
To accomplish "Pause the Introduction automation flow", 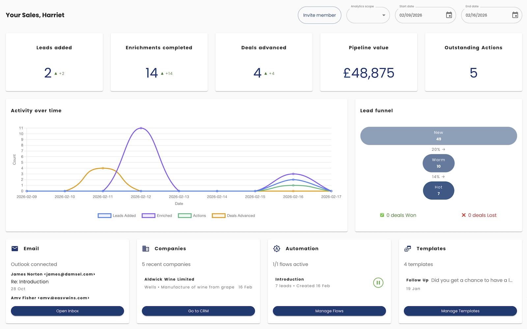I will tap(378, 283).
